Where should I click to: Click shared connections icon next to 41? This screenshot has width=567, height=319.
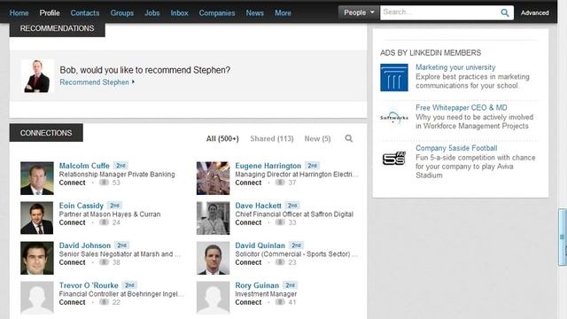coord(280,302)
